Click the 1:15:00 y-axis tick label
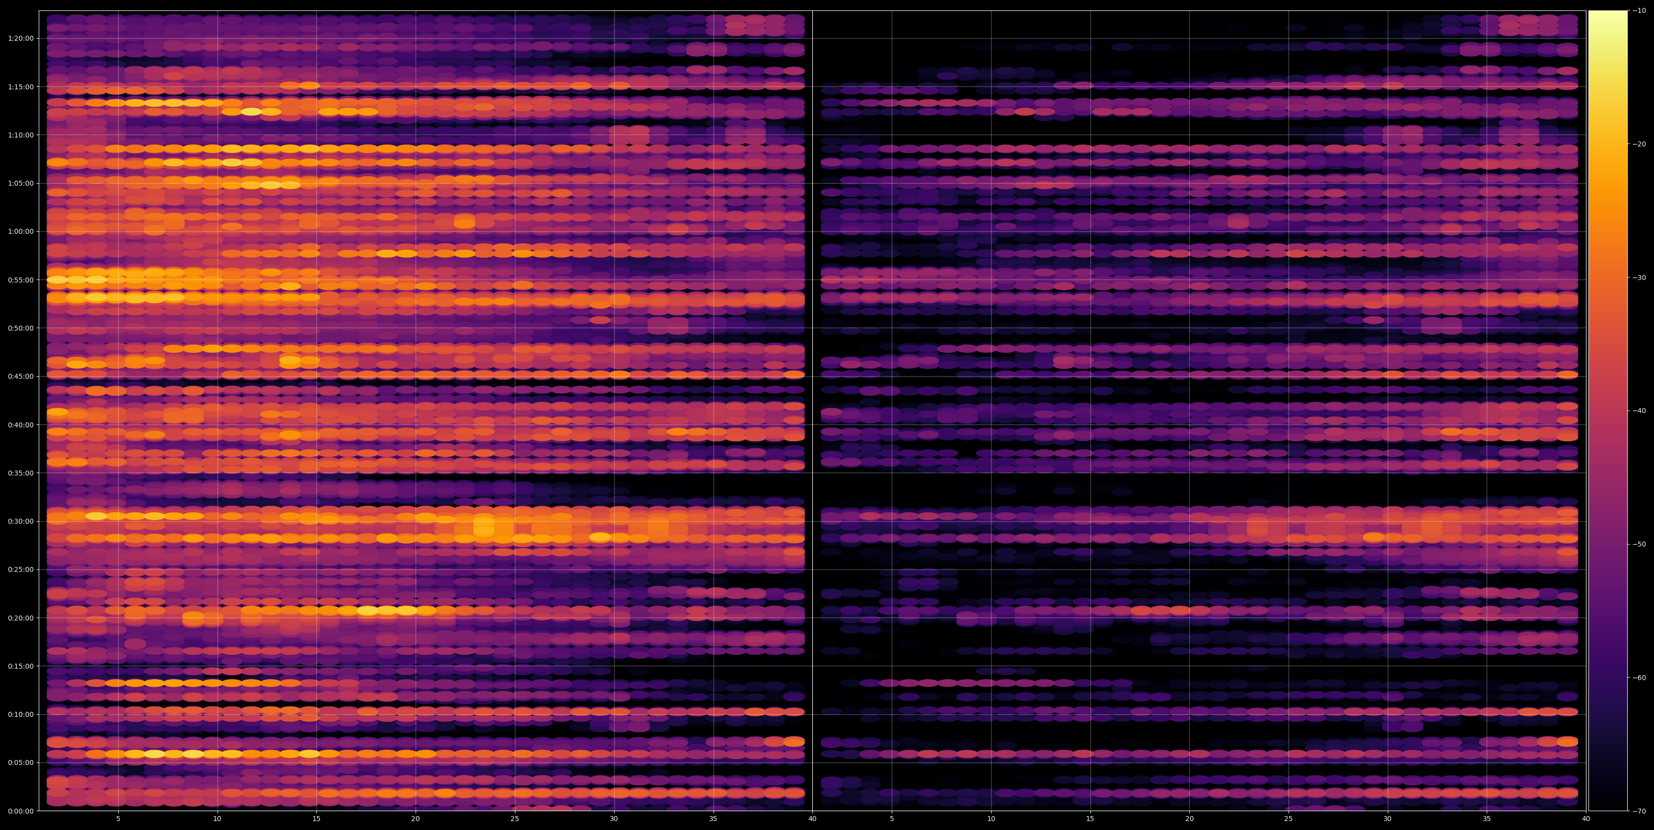This screenshot has width=1654, height=830. [x=20, y=87]
